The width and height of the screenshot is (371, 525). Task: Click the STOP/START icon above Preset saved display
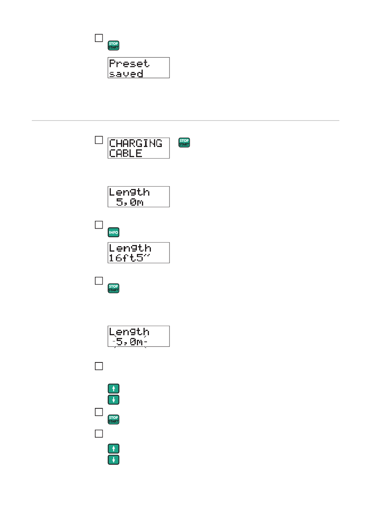coord(114,45)
